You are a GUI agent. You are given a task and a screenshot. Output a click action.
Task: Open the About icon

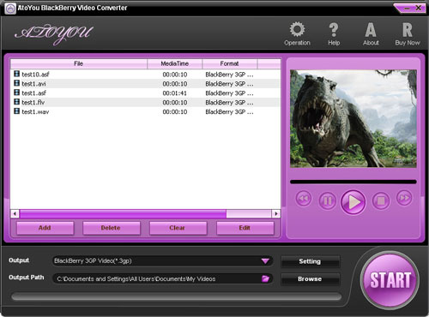(371, 30)
